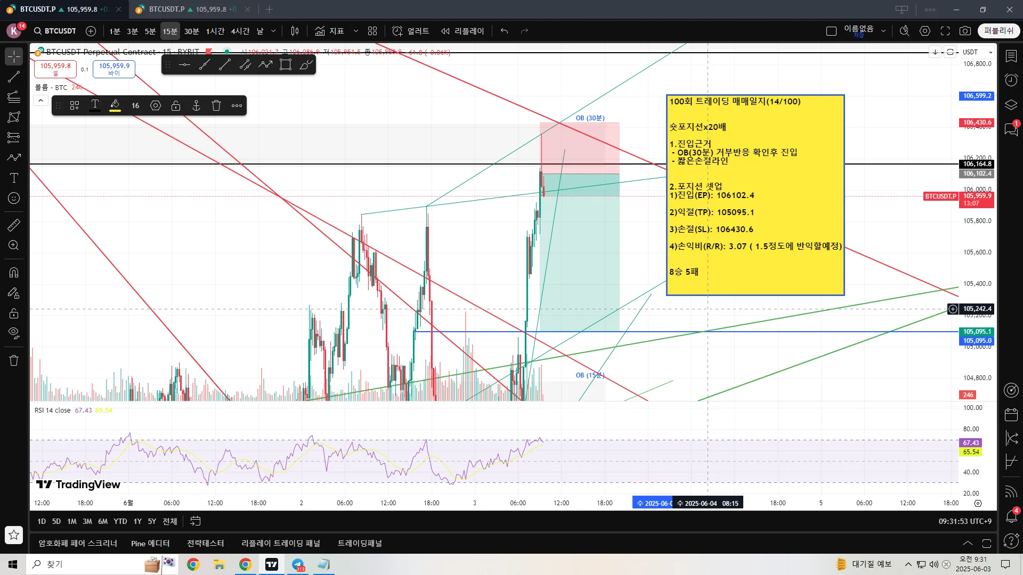Select the 30분 timeframe button
The height and width of the screenshot is (575, 1023).
(191, 31)
